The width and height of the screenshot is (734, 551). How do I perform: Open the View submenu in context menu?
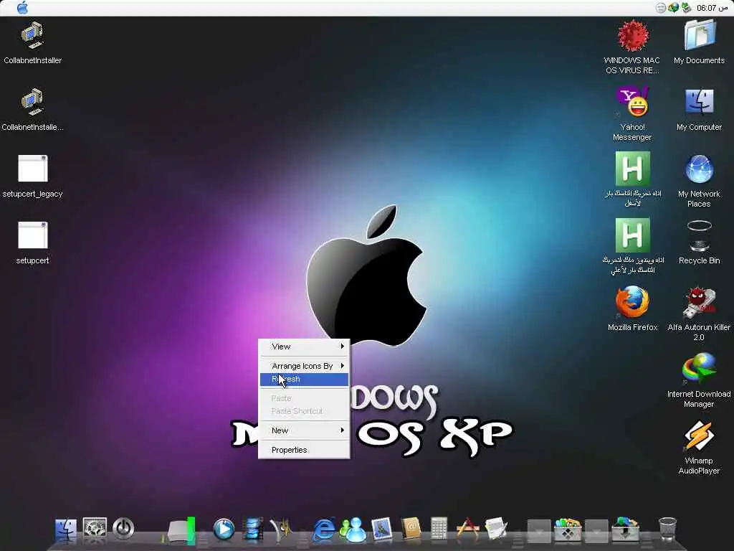click(304, 347)
